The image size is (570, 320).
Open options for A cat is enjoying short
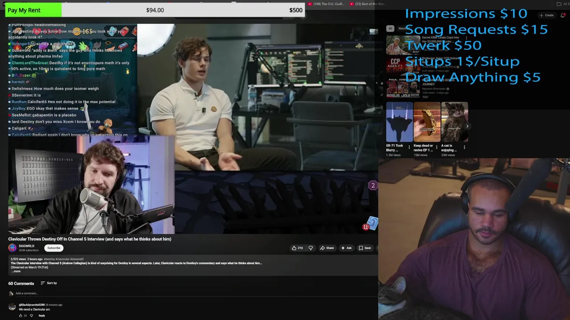click(464, 147)
